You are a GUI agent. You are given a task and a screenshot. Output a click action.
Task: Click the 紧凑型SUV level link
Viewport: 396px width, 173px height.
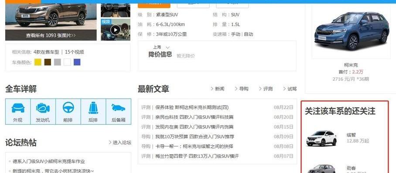[167, 15]
